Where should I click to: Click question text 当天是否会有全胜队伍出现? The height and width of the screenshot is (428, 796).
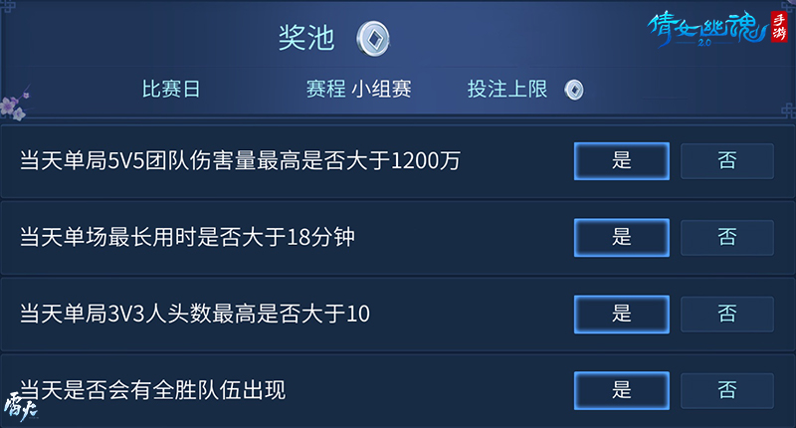click(152, 390)
